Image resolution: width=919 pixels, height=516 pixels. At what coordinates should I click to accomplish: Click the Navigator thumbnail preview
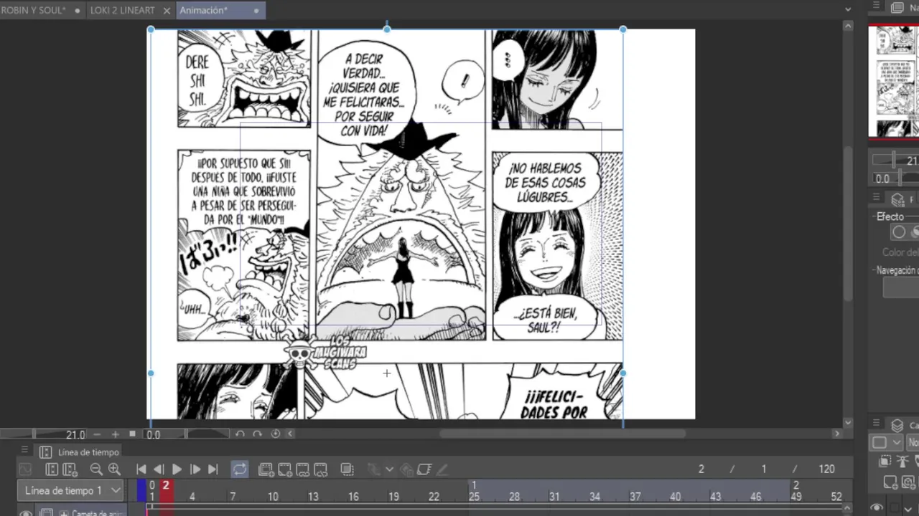point(894,81)
